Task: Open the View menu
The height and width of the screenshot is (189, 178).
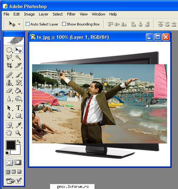Action: pyautogui.click(x=84, y=14)
